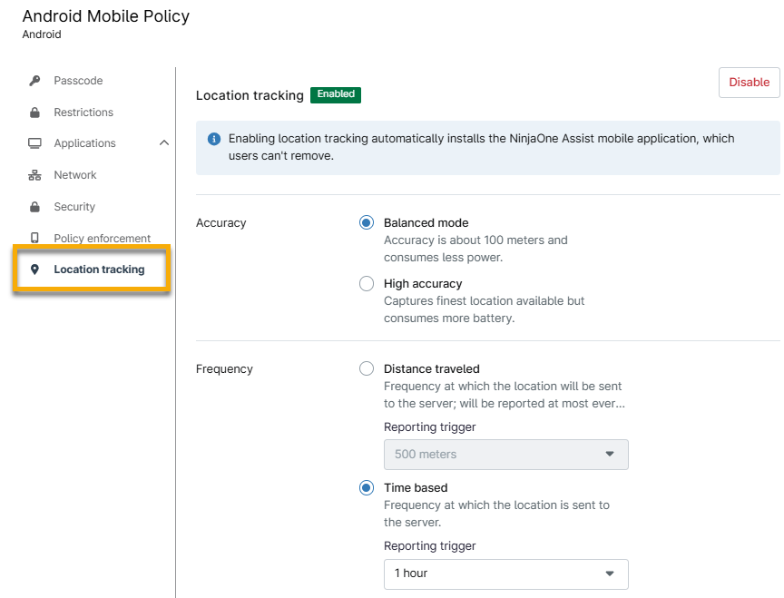
Task: Open the Passcode policy settings
Action: click(76, 80)
